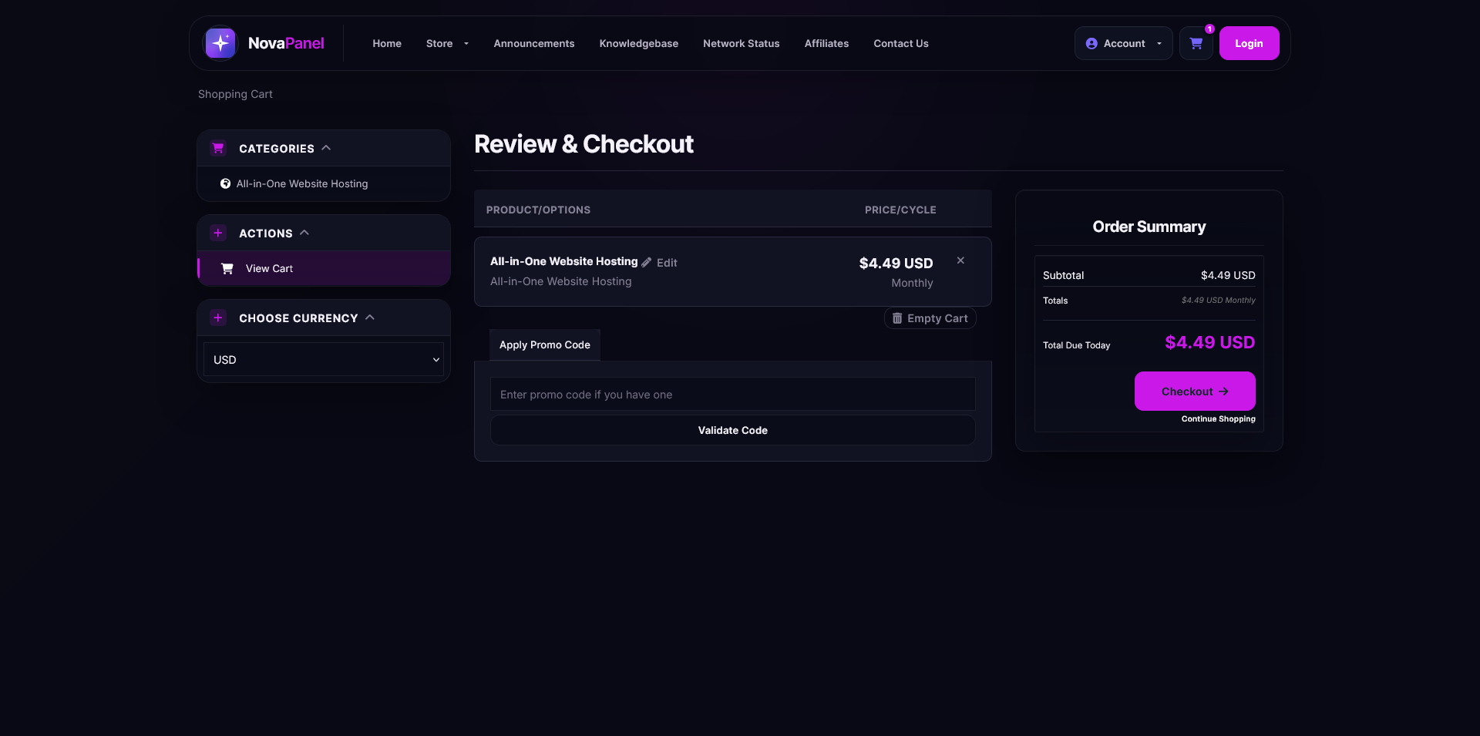Click the All-in-One Website Hosting product title
This screenshot has height=736, width=1480.
tap(564, 261)
